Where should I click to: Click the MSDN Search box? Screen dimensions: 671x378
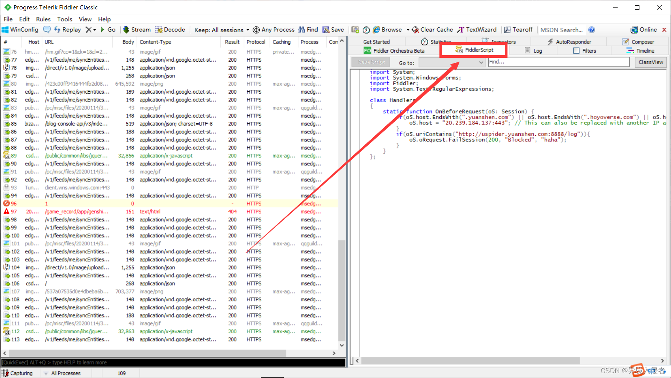click(561, 30)
